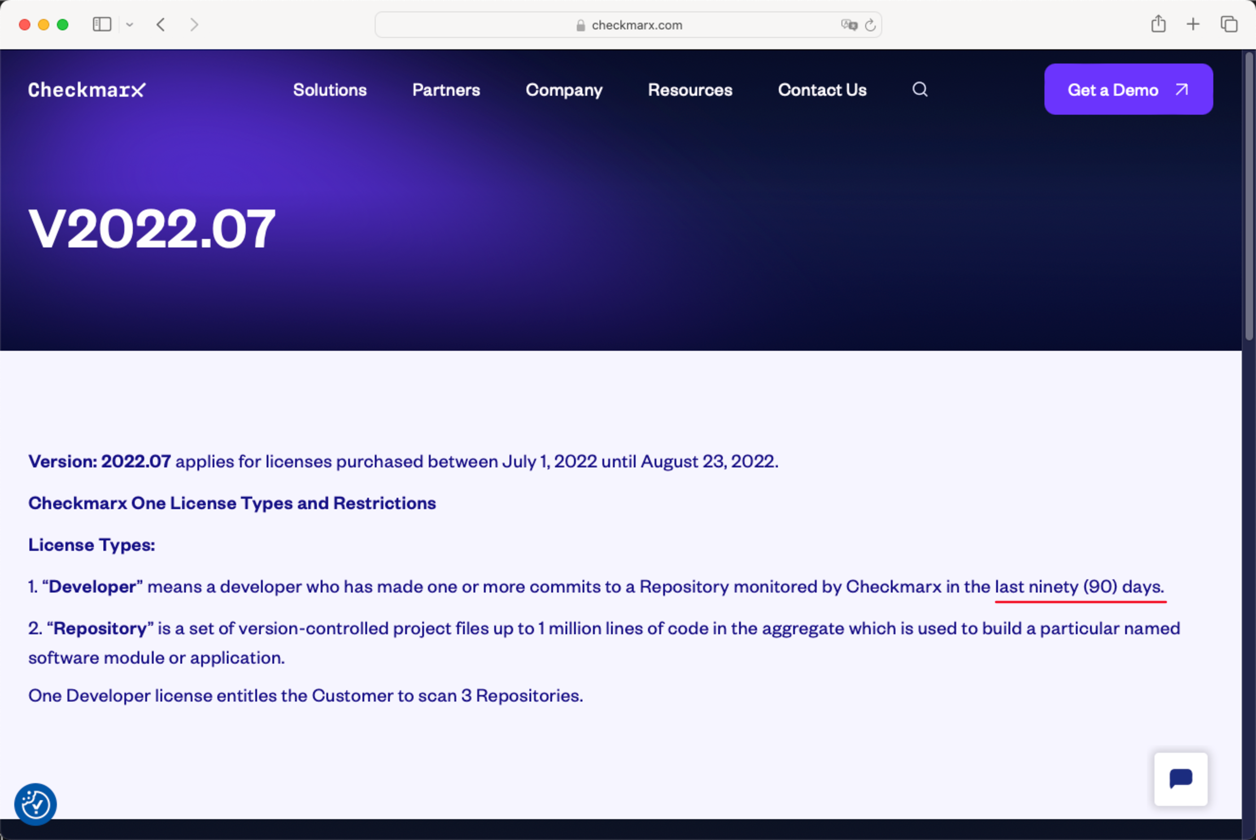This screenshot has height=840, width=1256.
Task: Click the Get a Demo button
Action: pyautogui.click(x=1129, y=89)
